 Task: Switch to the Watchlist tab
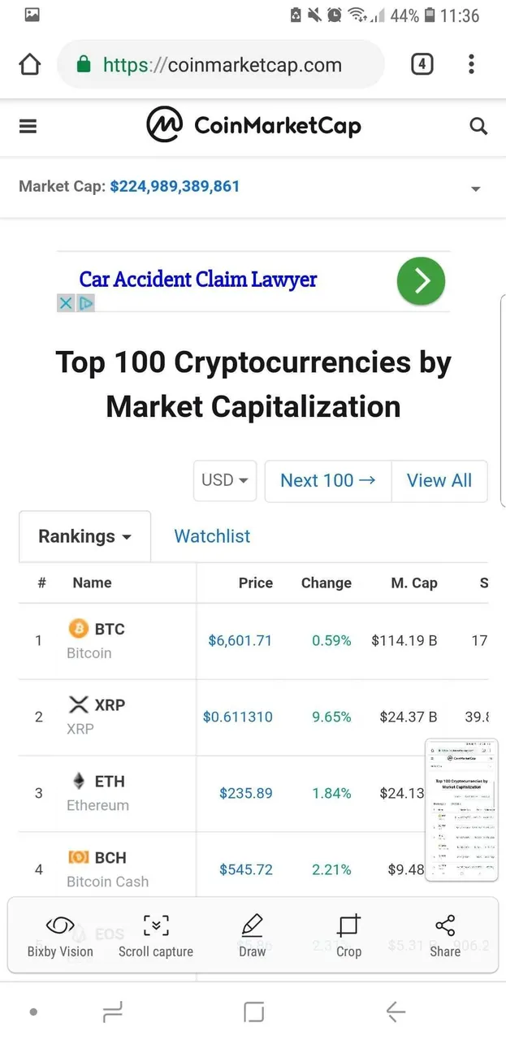212,536
